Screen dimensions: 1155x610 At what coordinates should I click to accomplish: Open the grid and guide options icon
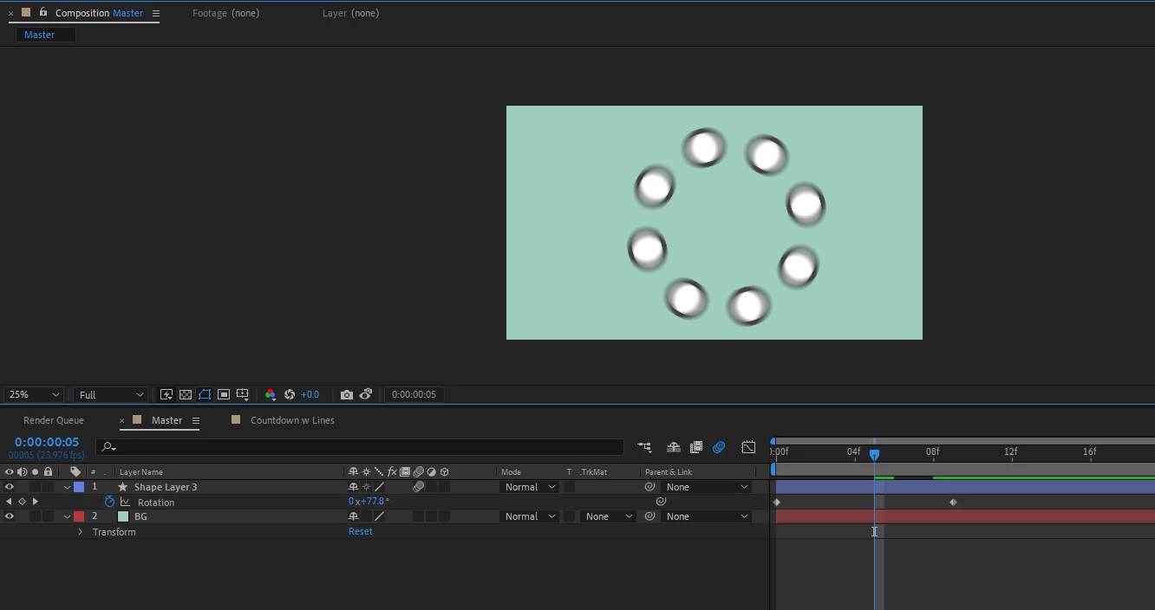pos(243,394)
